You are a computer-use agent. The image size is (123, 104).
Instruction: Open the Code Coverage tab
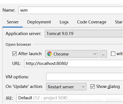coord(92,22)
